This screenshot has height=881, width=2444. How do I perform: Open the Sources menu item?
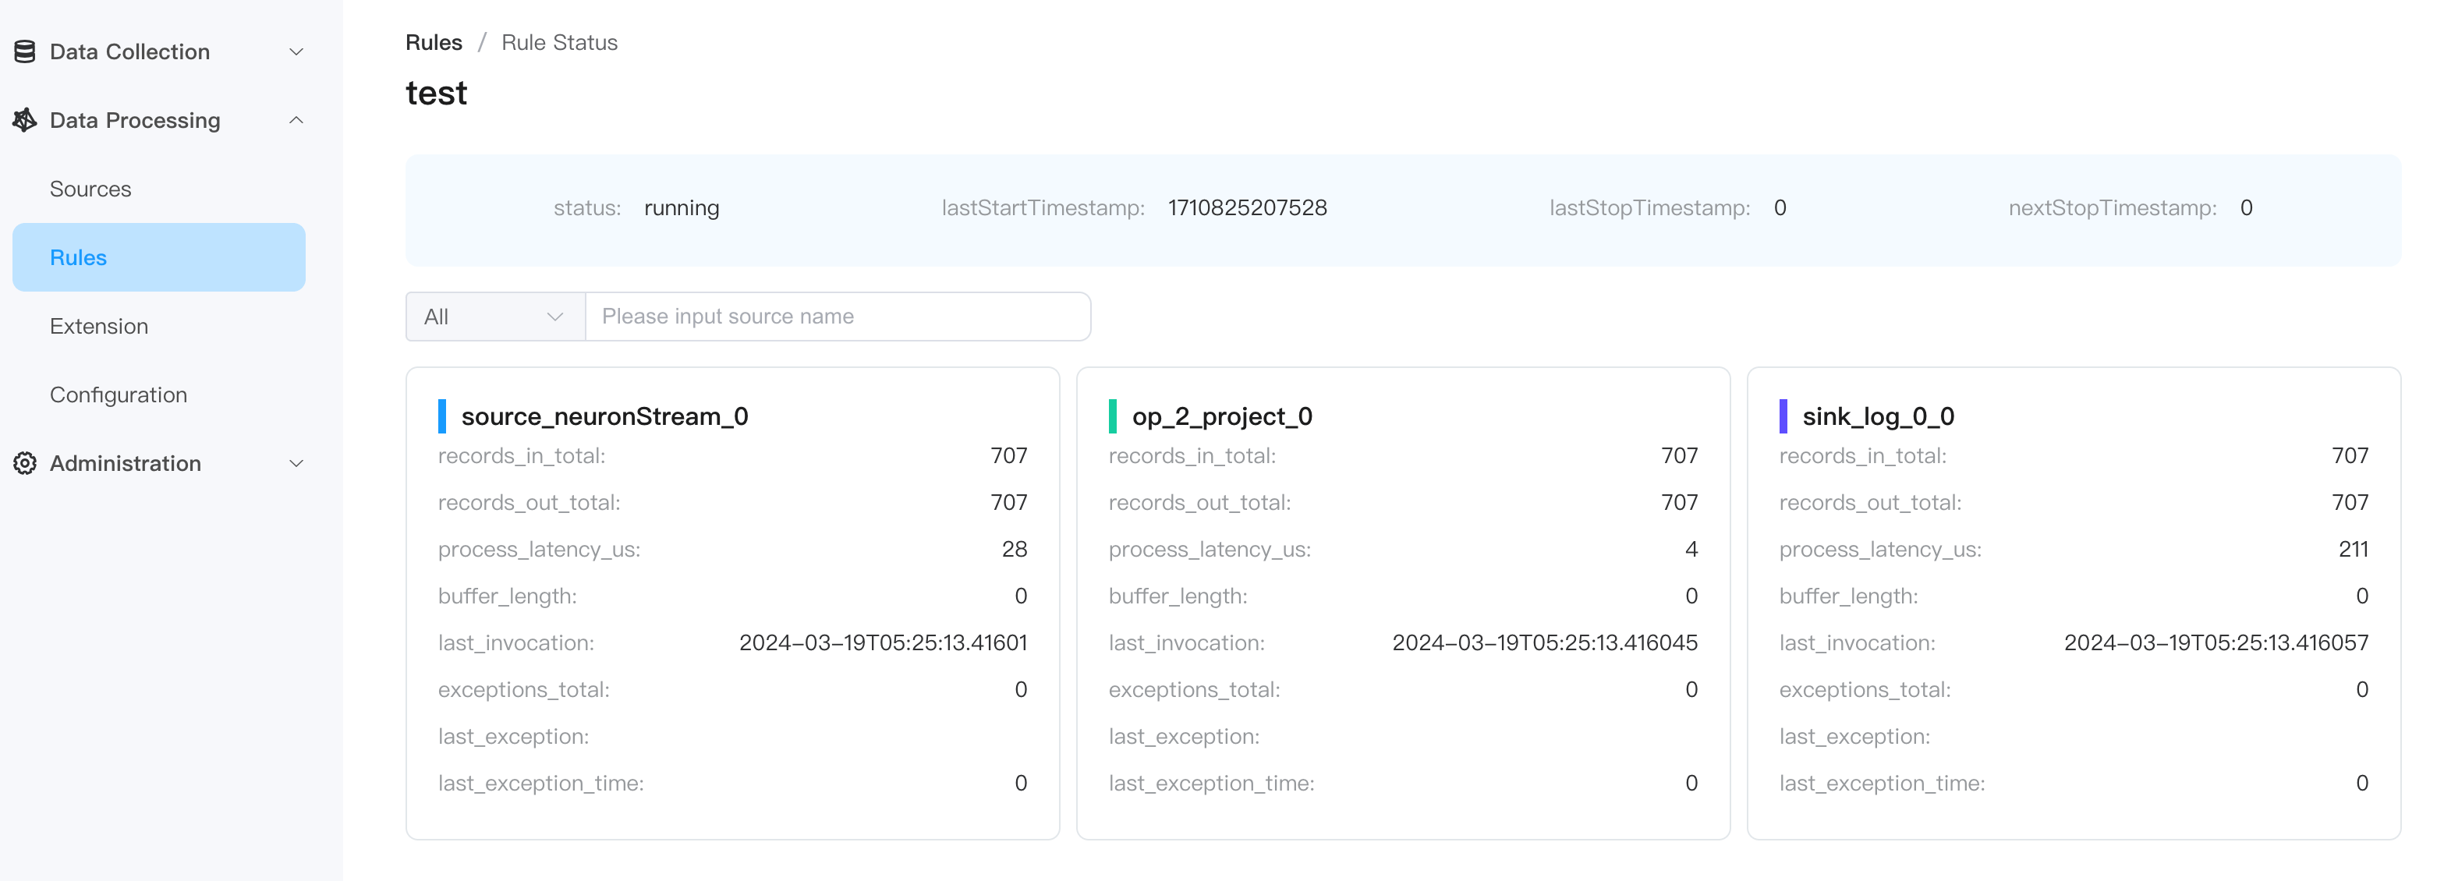pyautogui.click(x=90, y=189)
